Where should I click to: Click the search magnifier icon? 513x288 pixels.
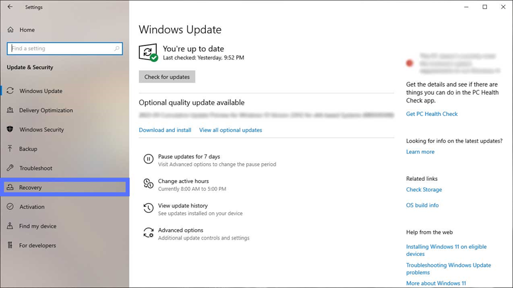coord(117,49)
